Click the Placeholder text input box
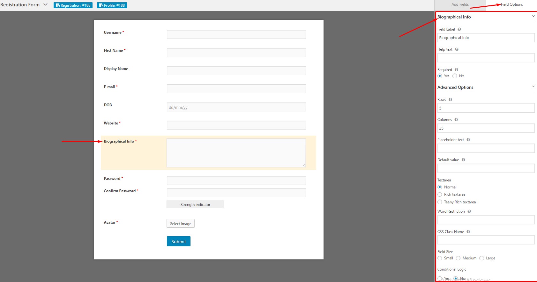The height and width of the screenshot is (282, 537). [486, 148]
